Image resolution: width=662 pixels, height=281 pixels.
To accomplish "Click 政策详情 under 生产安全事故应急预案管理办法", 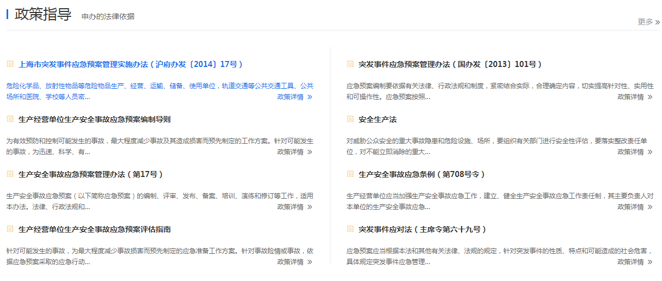I will click(x=295, y=207).
